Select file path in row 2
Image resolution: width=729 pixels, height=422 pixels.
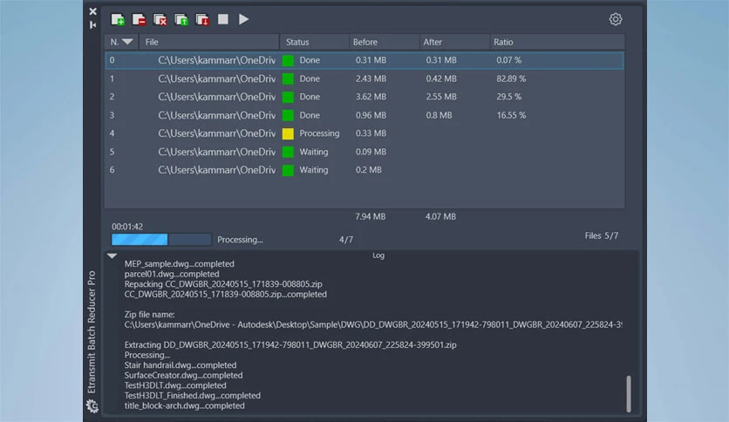point(216,97)
